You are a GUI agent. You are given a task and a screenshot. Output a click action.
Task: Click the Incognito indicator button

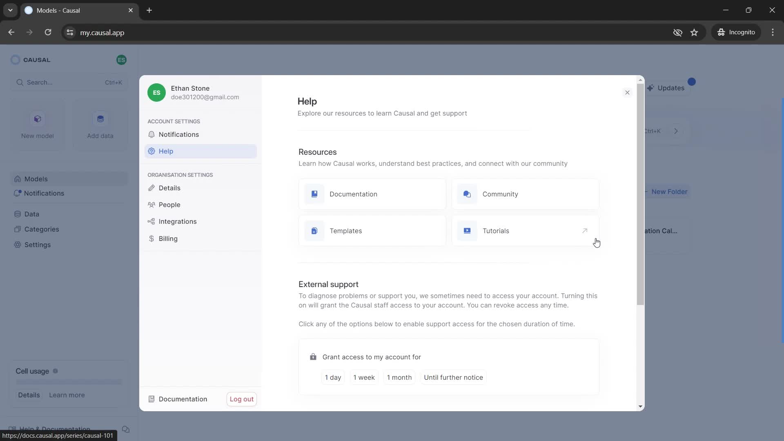(736, 32)
